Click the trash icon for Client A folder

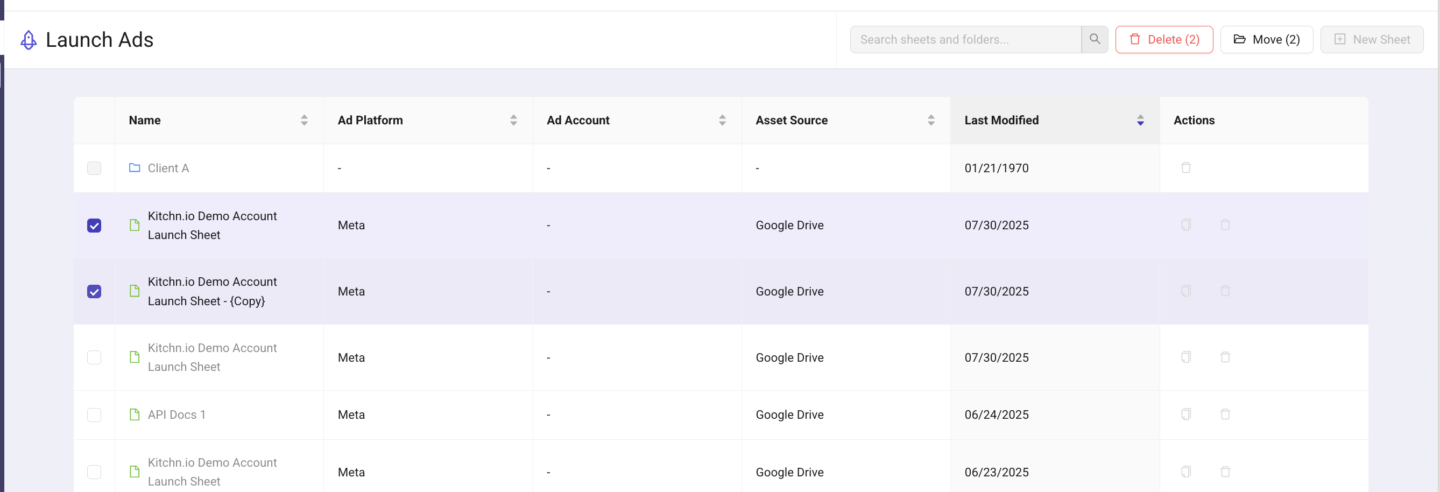click(1185, 168)
